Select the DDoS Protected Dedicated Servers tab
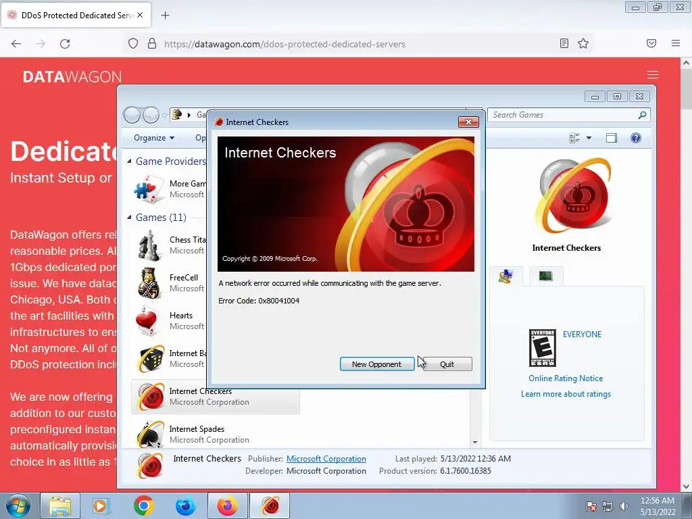 [x=76, y=15]
